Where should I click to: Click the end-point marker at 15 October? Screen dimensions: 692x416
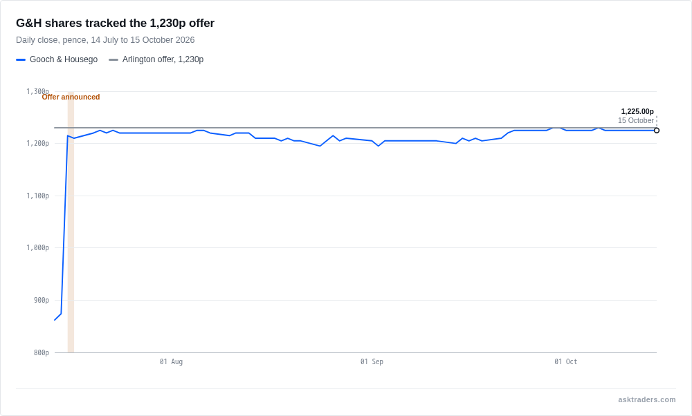[x=657, y=131]
